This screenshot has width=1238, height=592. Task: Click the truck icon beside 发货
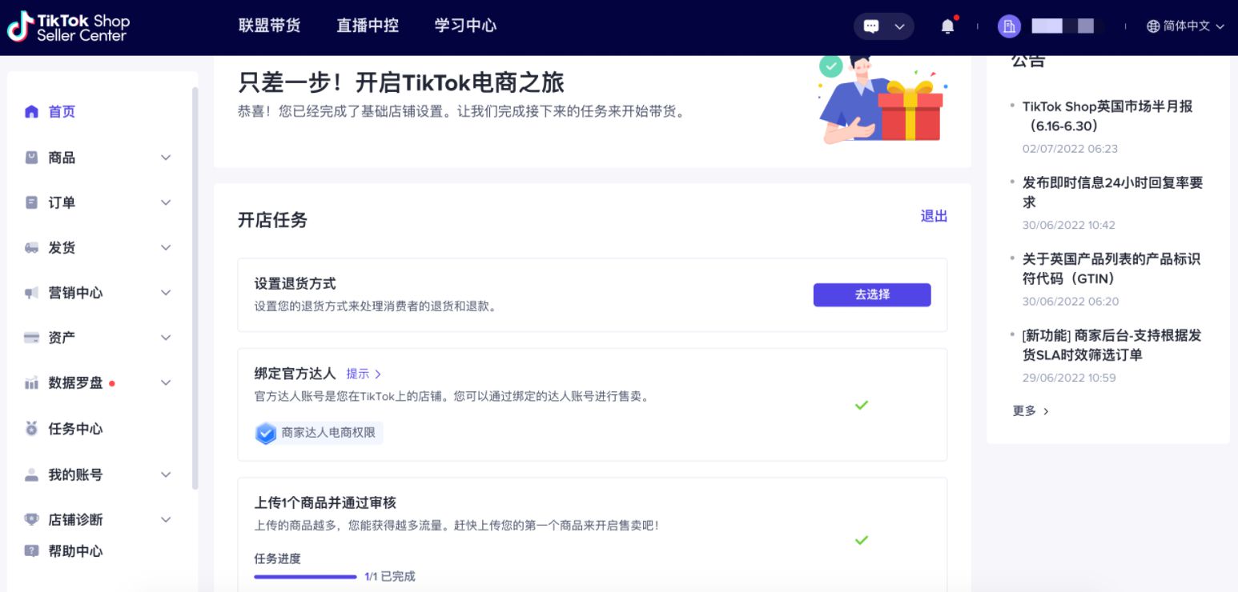[31, 248]
